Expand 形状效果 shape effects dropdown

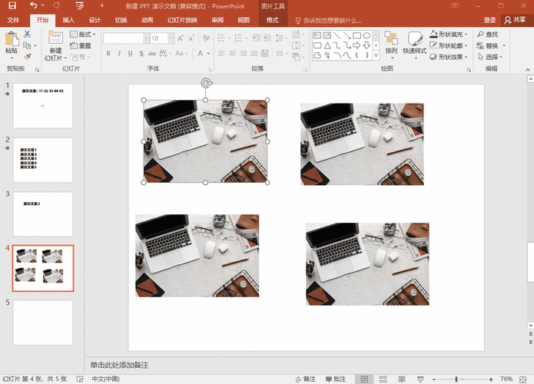[466, 57]
